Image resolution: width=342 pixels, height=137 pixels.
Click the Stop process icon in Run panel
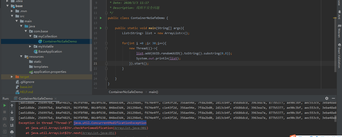point(5,112)
